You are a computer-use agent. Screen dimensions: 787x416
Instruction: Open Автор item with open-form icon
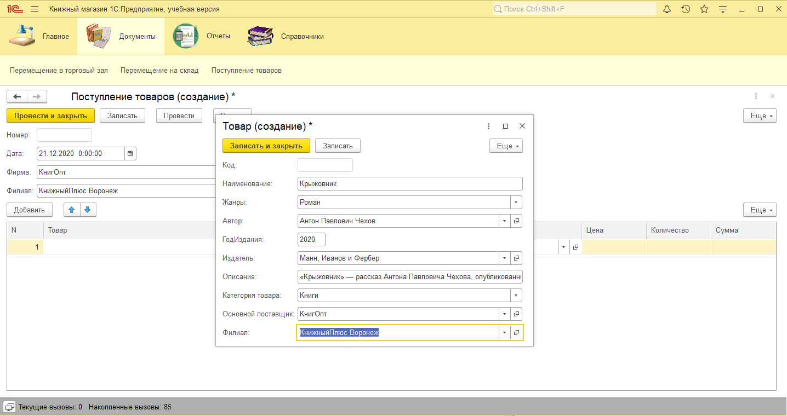point(516,221)
